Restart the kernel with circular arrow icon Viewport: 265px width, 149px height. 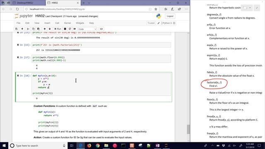[70, 29]
